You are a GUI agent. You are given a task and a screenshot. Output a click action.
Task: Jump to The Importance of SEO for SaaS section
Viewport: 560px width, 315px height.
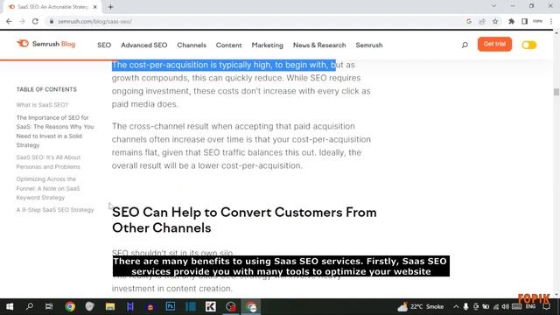point(55,131)
